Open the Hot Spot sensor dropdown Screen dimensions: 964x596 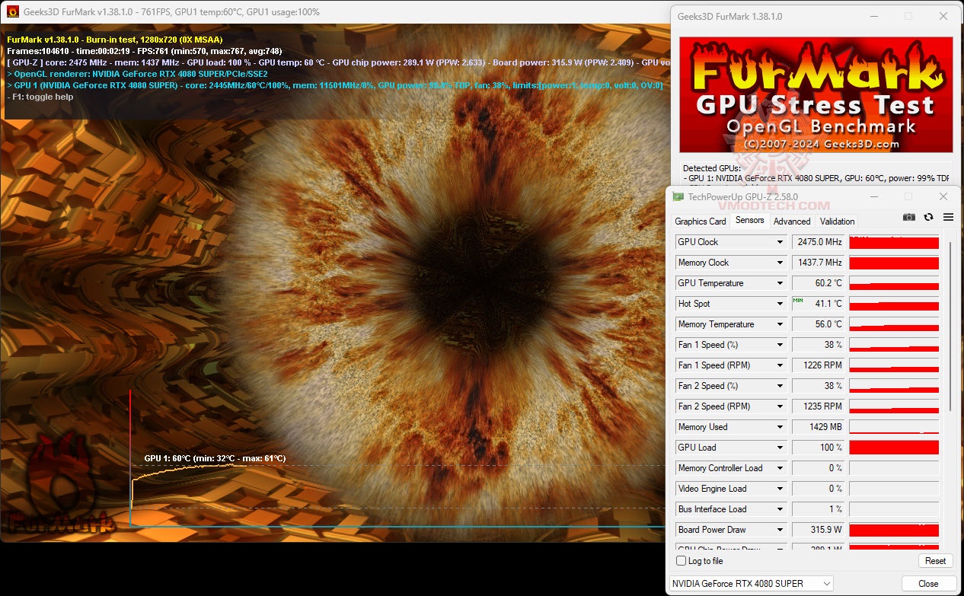pyautogui.click(x=780, y=304)
